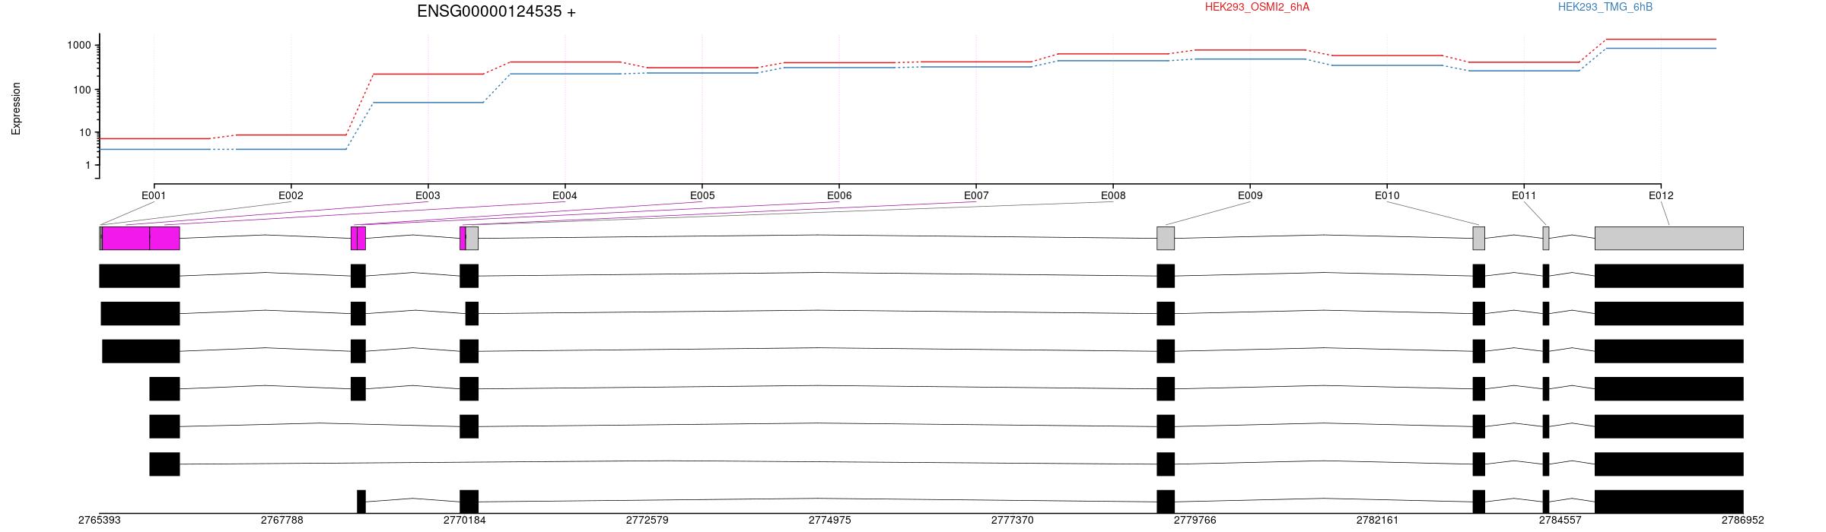Click the blue expression line above E003
The image size is (1826, 532).
428,103
